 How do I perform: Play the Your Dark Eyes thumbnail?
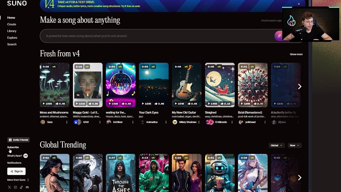coord(154,85)
